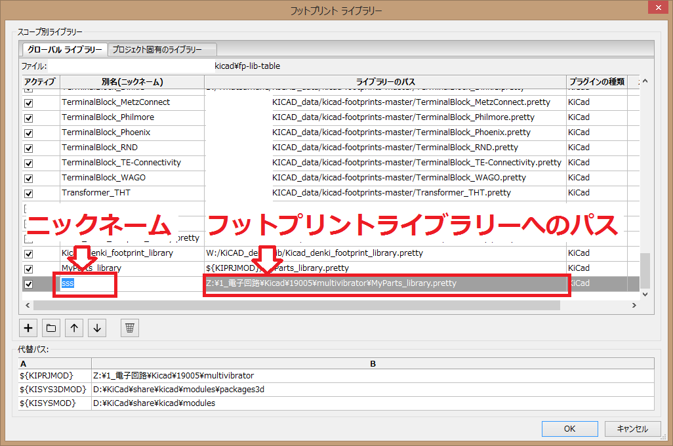Click the sss nickname input field
The image size is (673, 446).
point(84,283)
